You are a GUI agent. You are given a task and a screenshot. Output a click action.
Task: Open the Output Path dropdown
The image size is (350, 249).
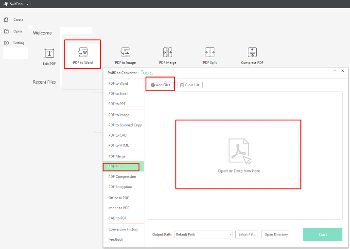pos(203,234)
